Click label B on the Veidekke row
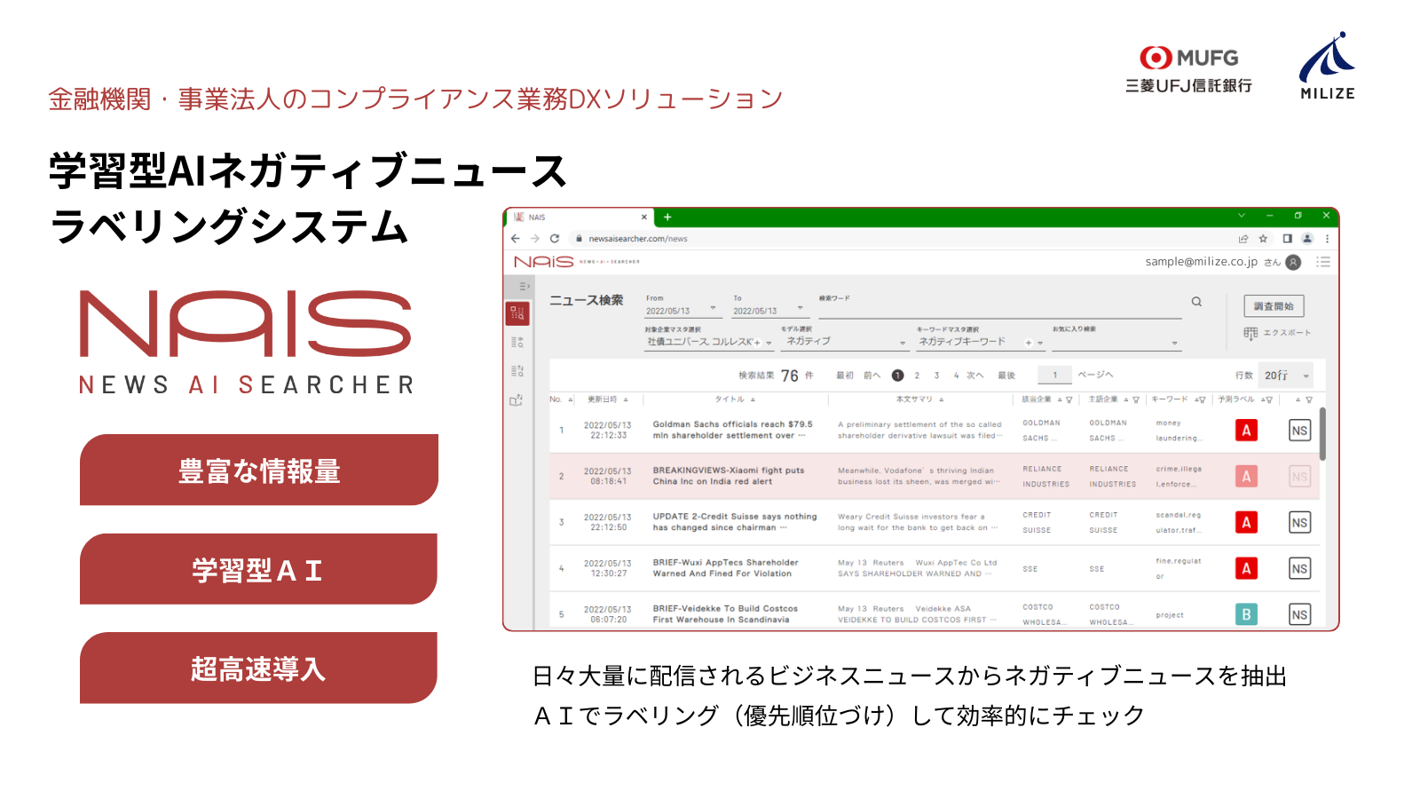 [1246, 614]
